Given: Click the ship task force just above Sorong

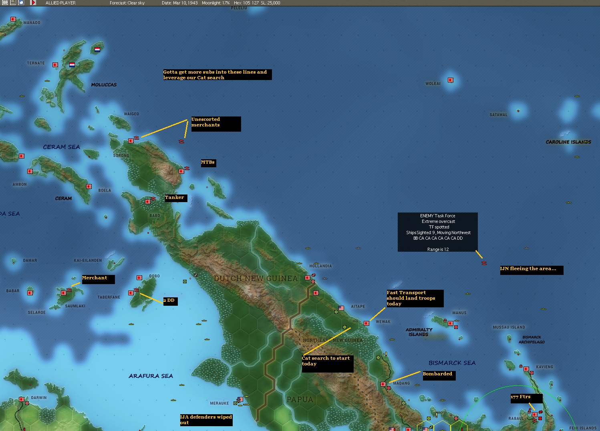Looking at the screenshot, I should click(137, 138).
